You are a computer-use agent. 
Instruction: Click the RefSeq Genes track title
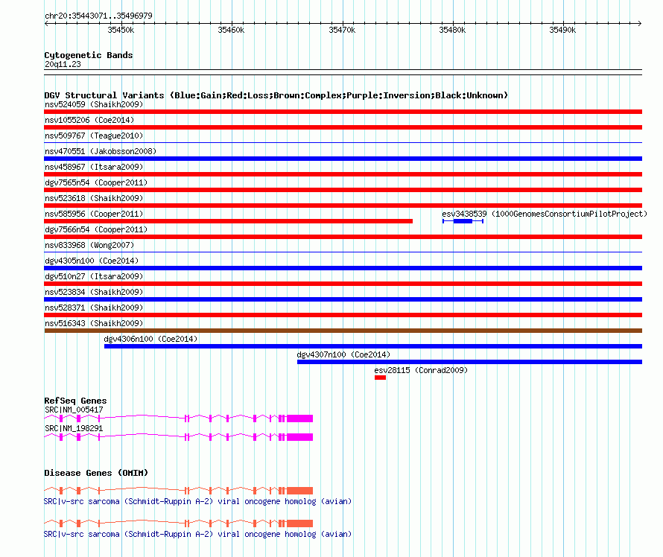[75, 401]
